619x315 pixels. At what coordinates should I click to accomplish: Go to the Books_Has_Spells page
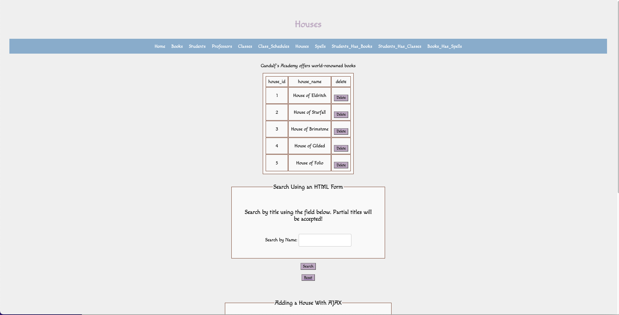[x=444, y=46]
